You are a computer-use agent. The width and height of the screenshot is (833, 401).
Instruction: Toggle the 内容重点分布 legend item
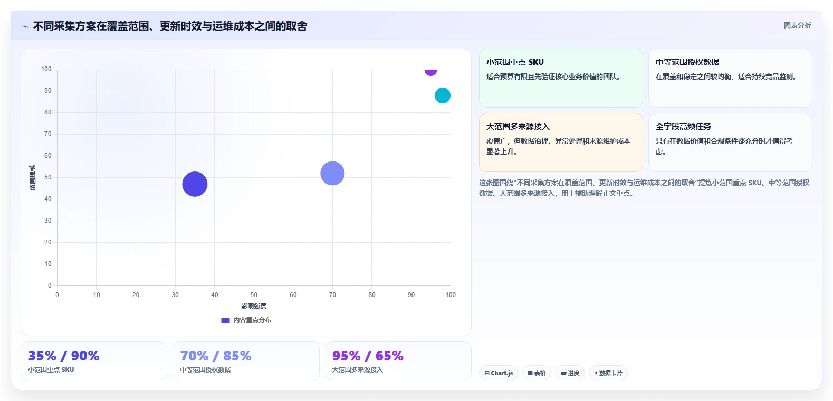(246, 320)
